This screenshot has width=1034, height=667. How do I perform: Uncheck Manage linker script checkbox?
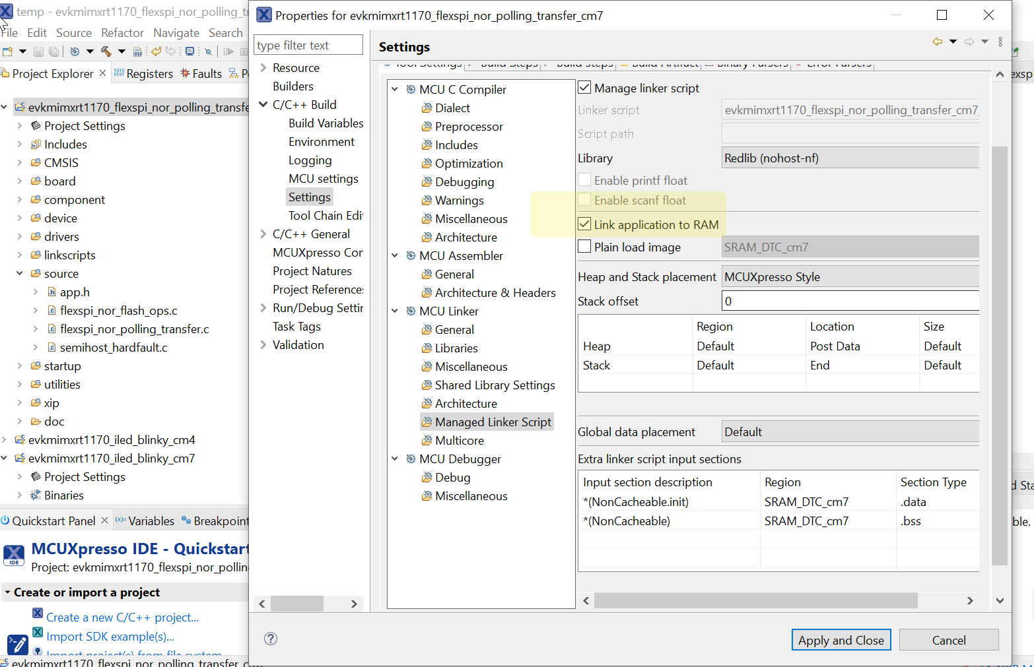pos(584,88)
